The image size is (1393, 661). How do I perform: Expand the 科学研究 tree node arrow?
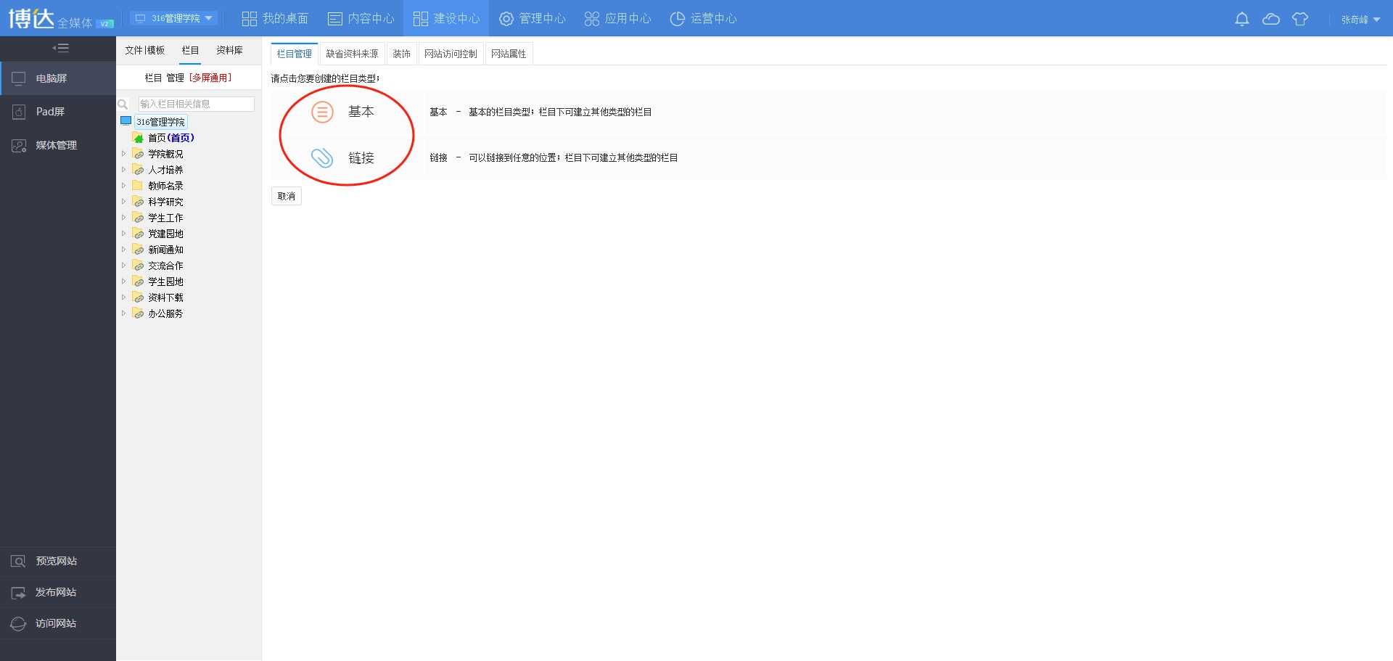click(123, 202)
